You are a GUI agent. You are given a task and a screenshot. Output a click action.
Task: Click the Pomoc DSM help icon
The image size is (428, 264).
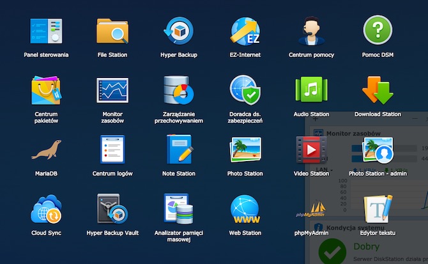pos(378,31)
